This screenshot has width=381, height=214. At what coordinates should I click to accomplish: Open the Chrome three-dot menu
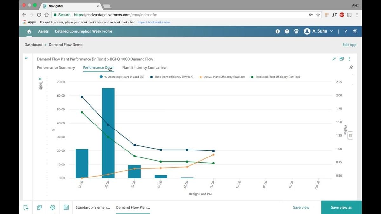click(357, 15)
